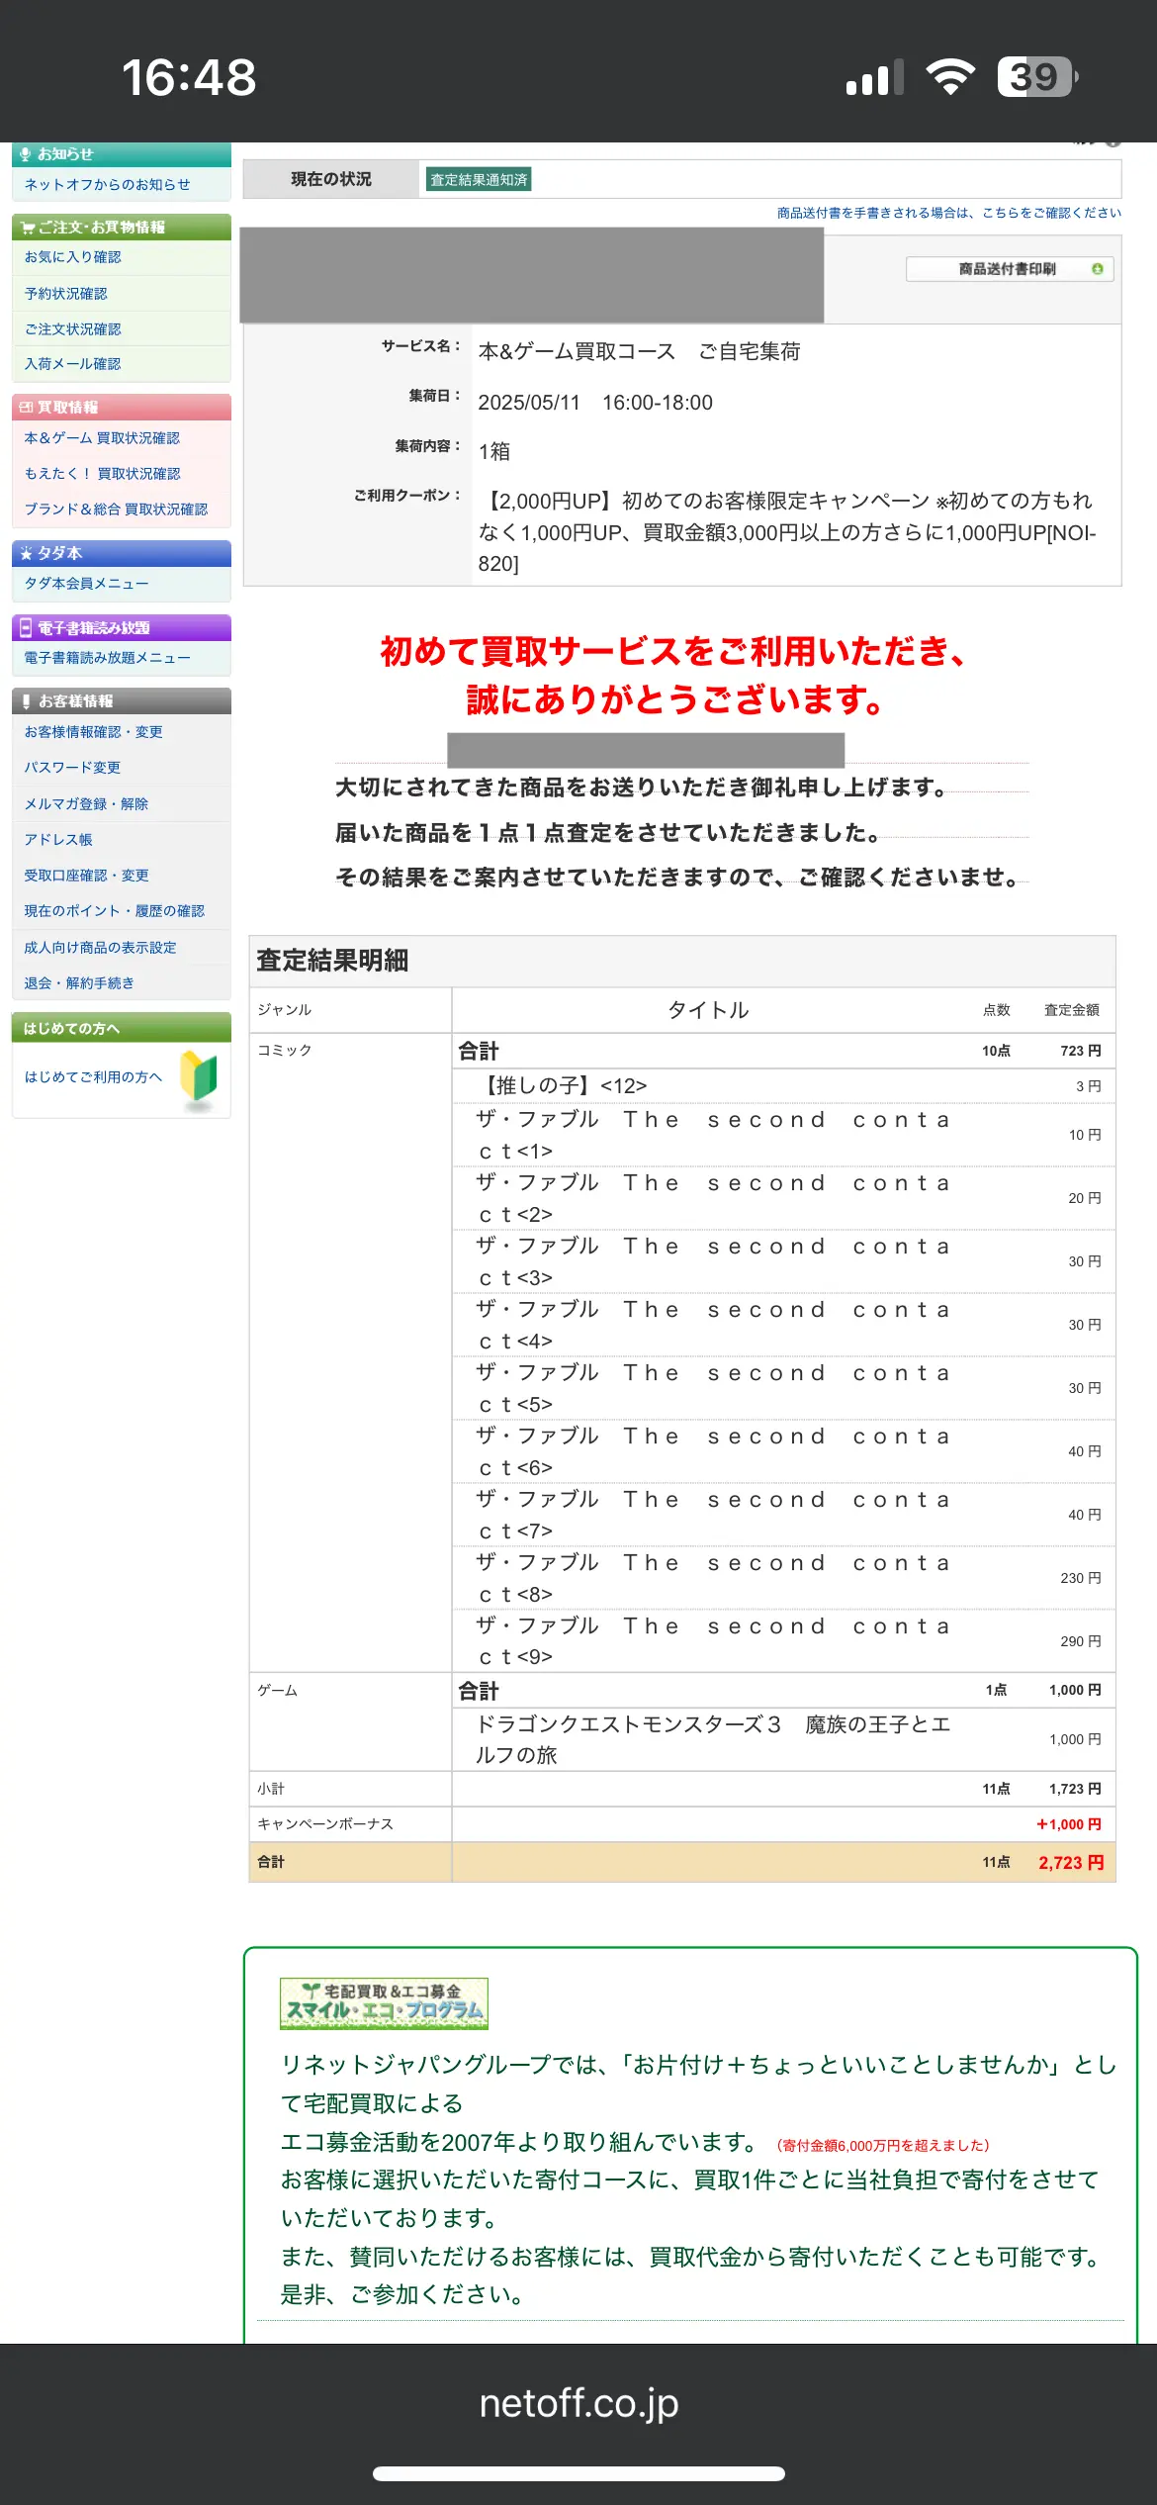The height and width of the screenshot is (2505, 1157).
Task: Click netoff.co.jp address bar
Action: (x=578, y=2402)
